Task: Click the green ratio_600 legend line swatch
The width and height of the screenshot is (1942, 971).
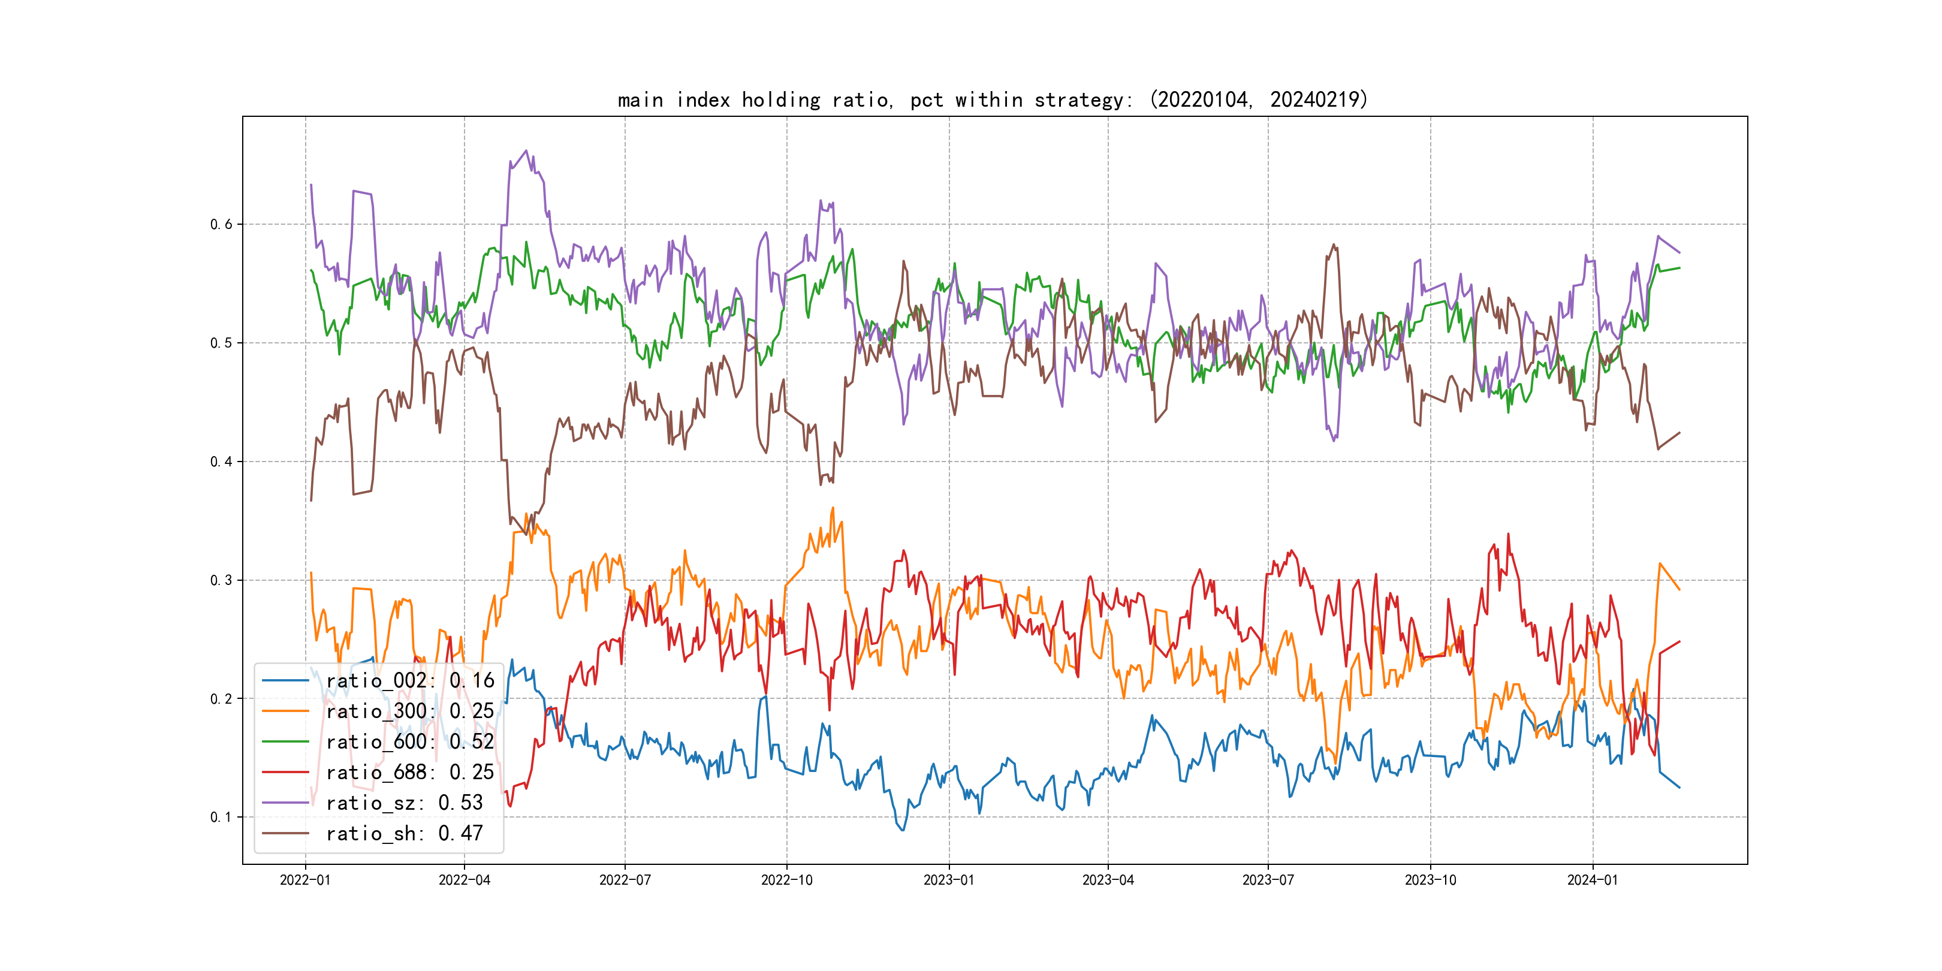Action: click(286, 742)
